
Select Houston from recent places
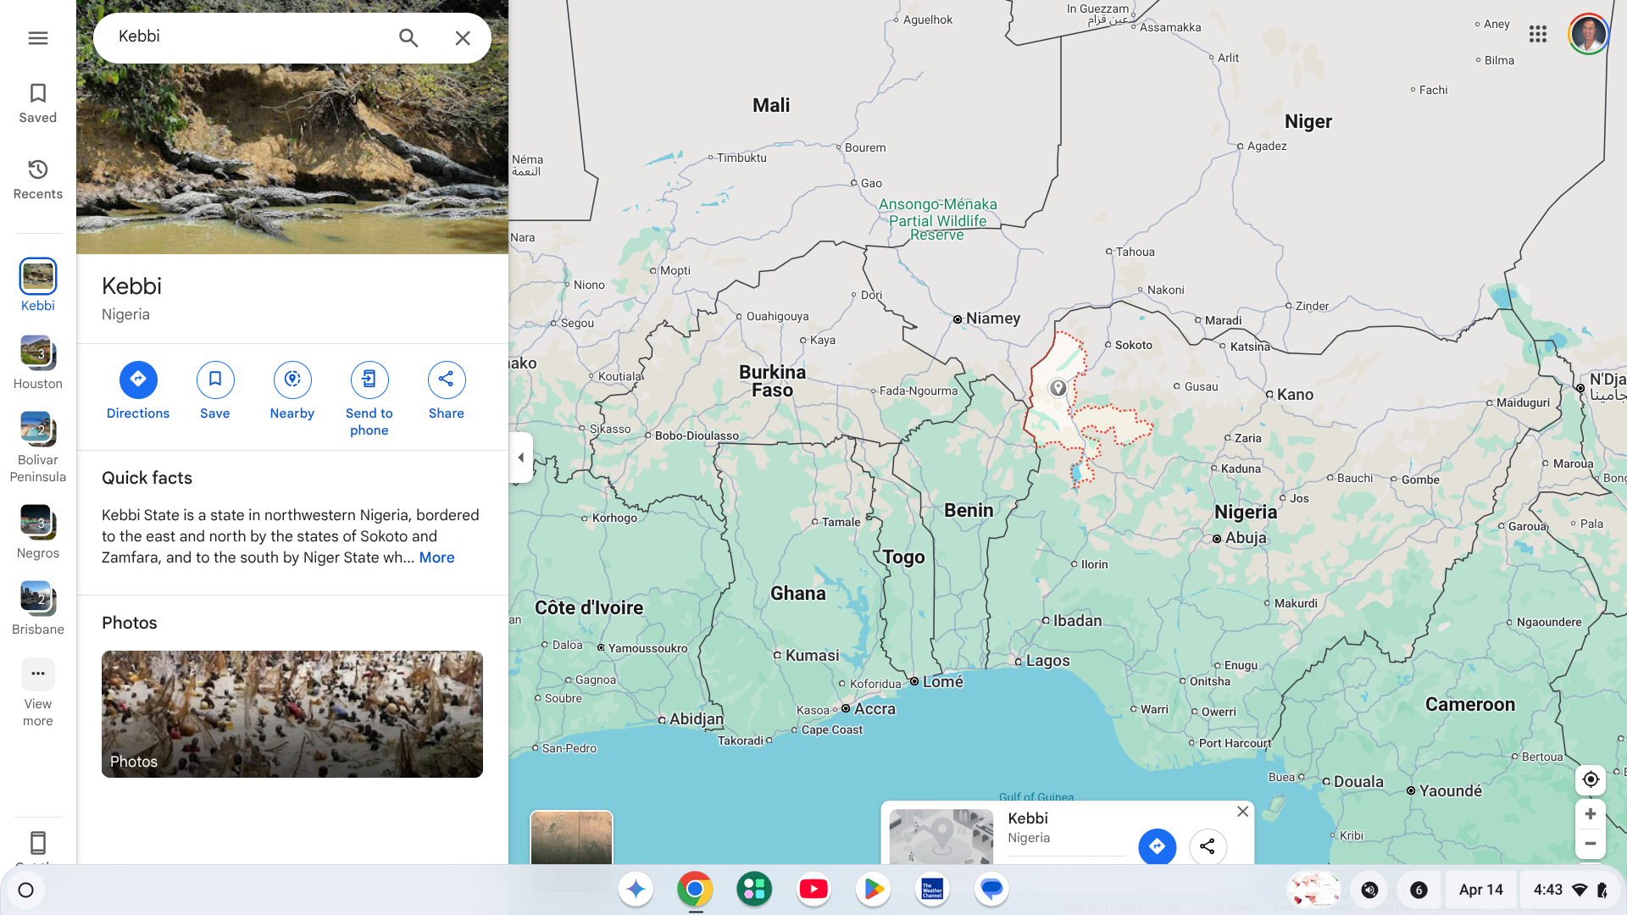point(37,363)
